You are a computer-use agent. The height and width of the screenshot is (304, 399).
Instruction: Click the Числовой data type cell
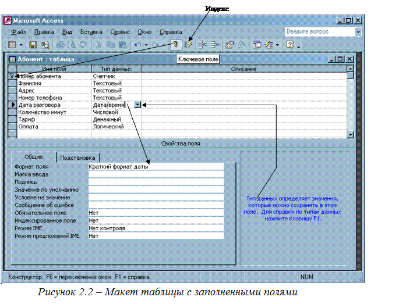click(116, 112)
